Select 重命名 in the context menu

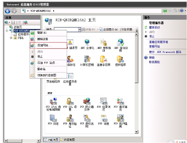pyautogui.click(x=48, y=69)
